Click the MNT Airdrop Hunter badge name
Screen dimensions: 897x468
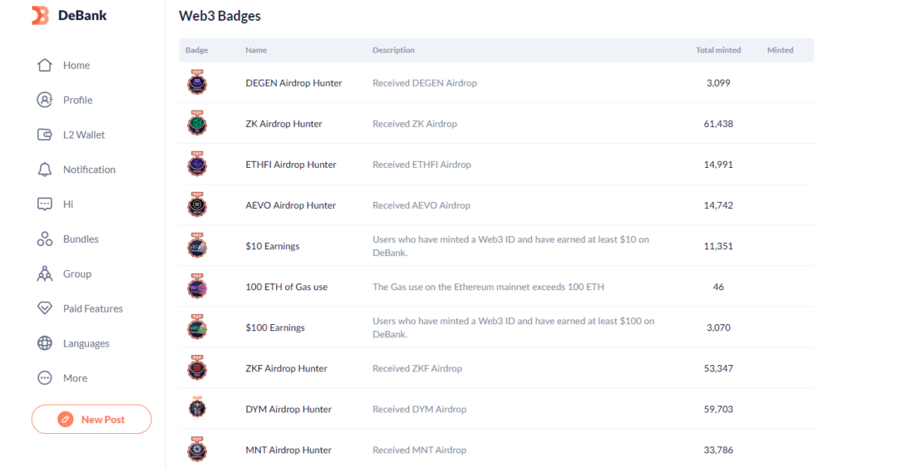tap(288, 450)
